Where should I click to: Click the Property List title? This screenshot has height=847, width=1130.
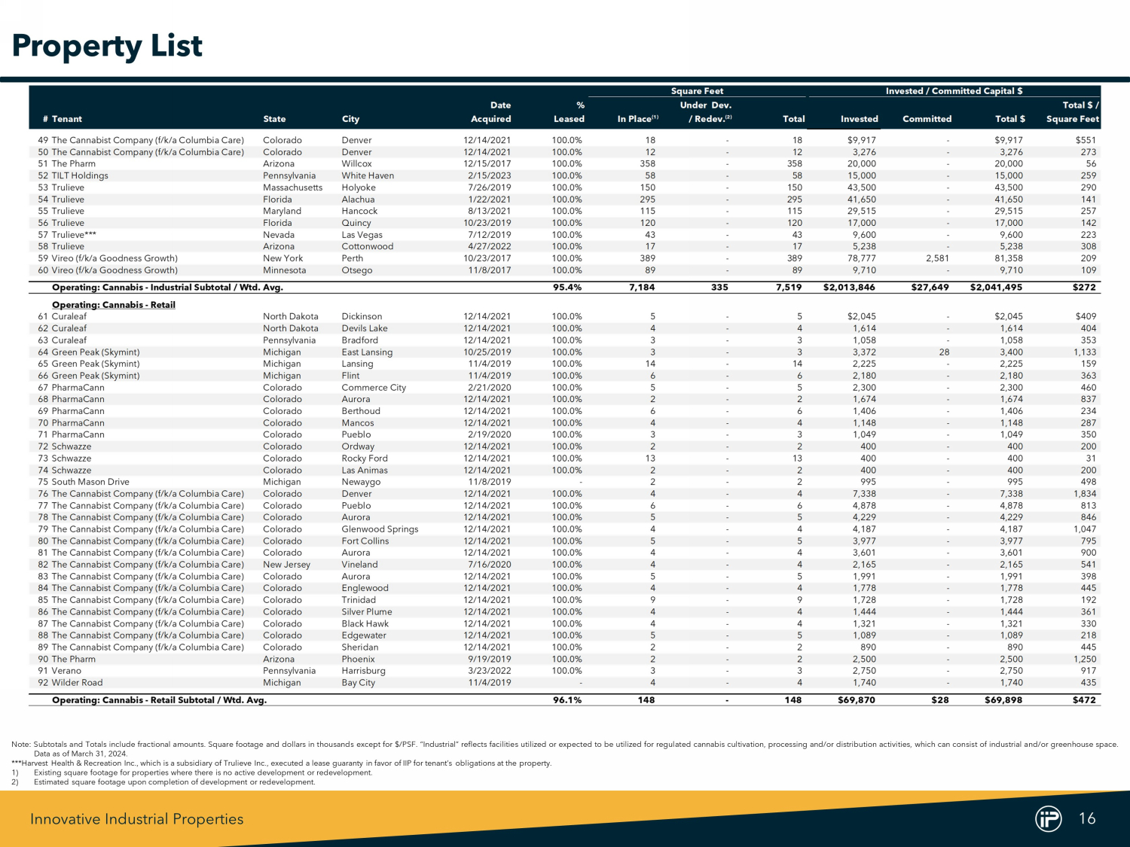click(107, 46)
